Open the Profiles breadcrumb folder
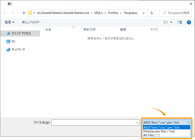Viewport: 195px width, 140px height. (x=113, y=13)
